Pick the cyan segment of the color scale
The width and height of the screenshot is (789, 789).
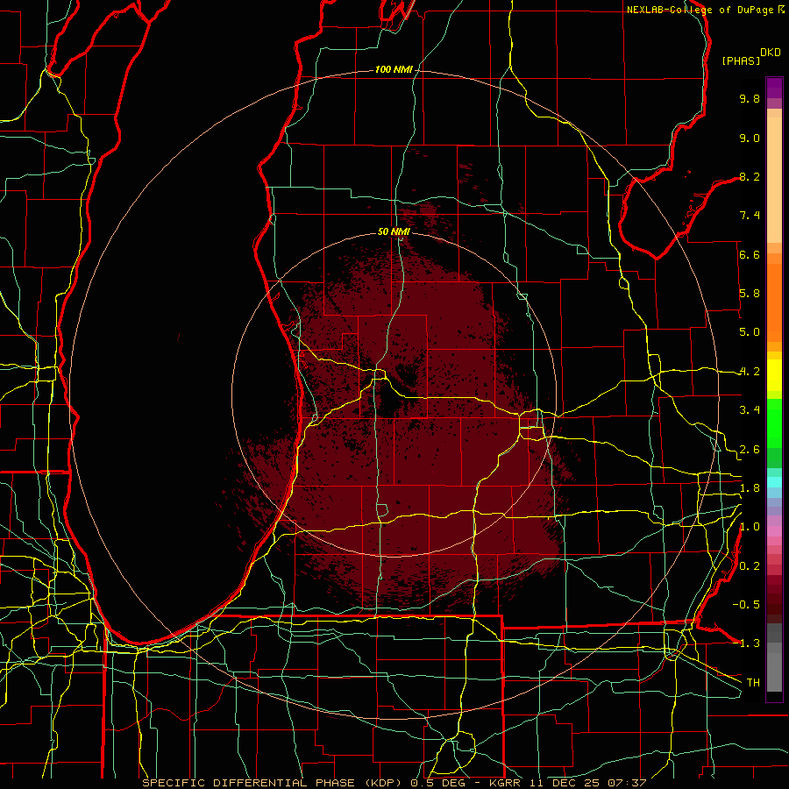[774, 482]
